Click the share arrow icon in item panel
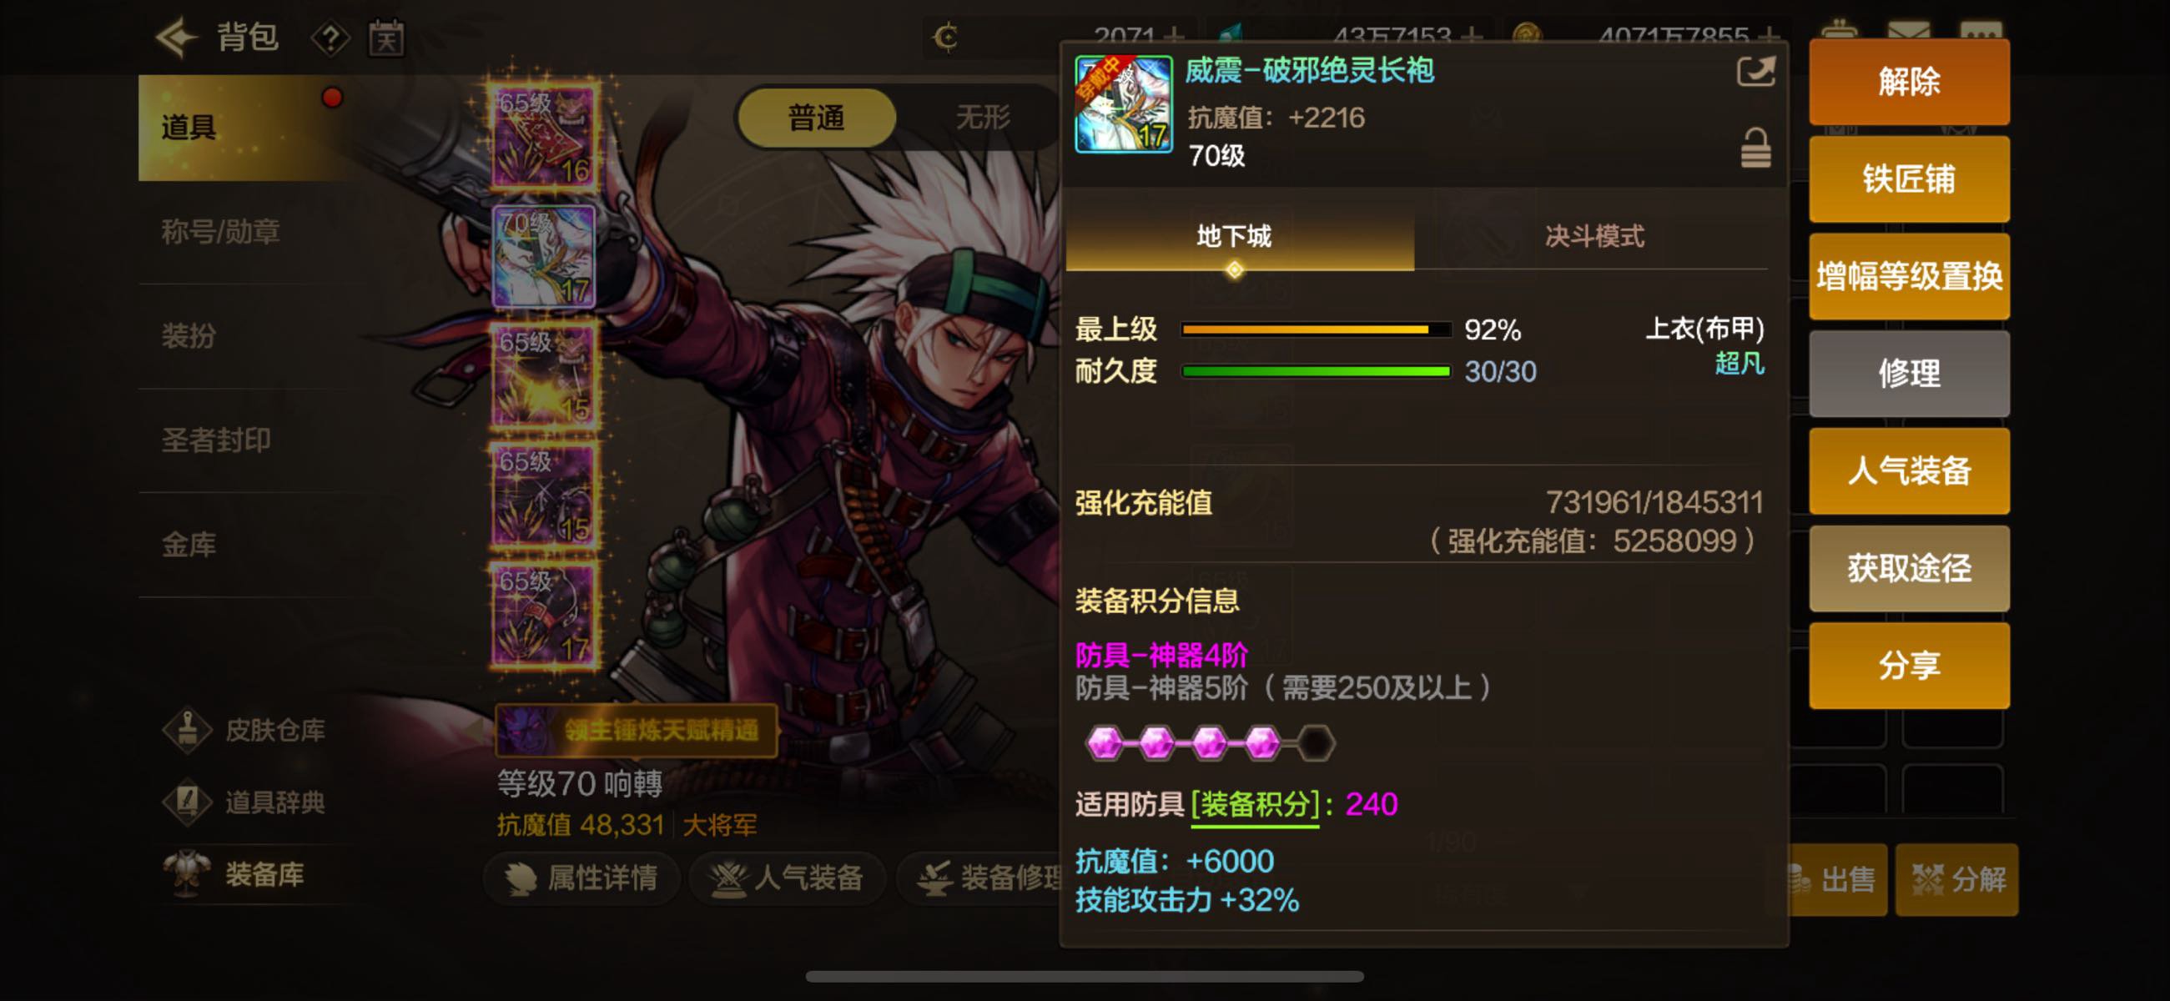Viewport: 2170px width, 1001px height. (x=1756, y=71)
